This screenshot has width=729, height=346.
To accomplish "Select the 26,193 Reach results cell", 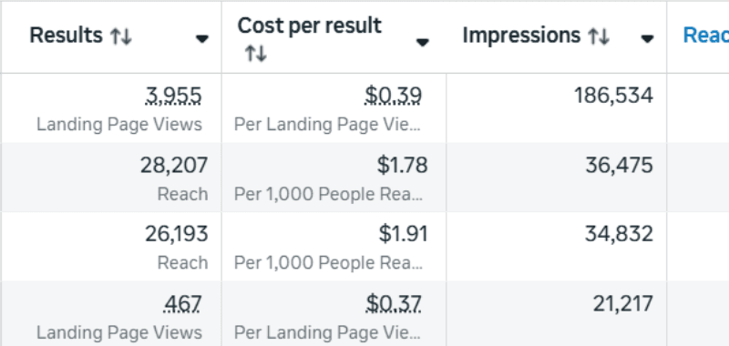I will point(111,246).
